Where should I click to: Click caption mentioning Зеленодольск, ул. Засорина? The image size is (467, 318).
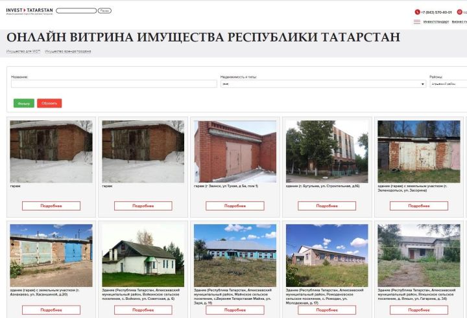coord(413,188)
